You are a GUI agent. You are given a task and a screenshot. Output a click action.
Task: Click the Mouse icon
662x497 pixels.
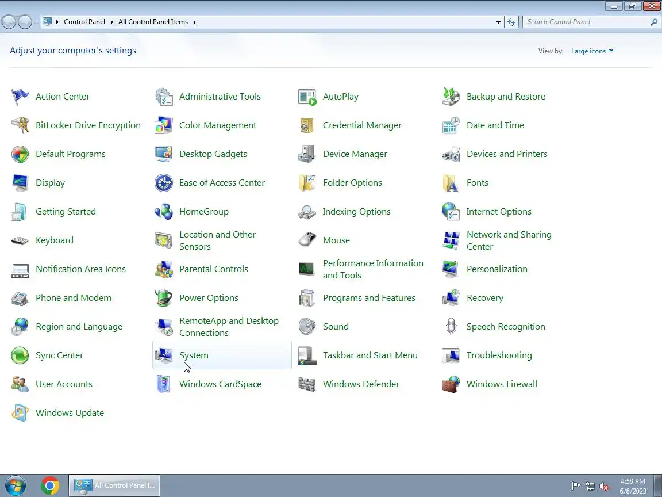[x=307, y=240]
